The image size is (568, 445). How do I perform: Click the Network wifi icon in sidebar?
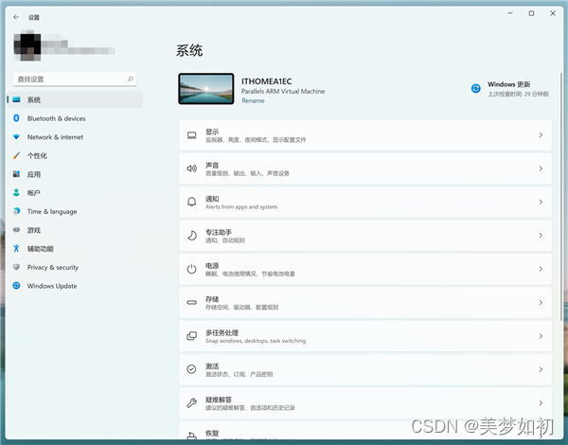(16, 137)
